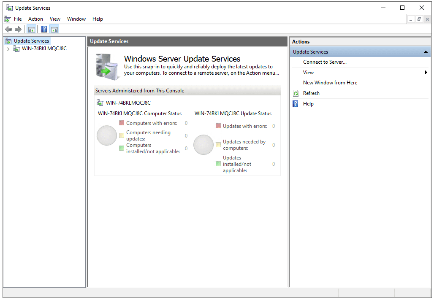Click the server icon beside WIN-74BKLMQCJ8C in center pane

100,103
